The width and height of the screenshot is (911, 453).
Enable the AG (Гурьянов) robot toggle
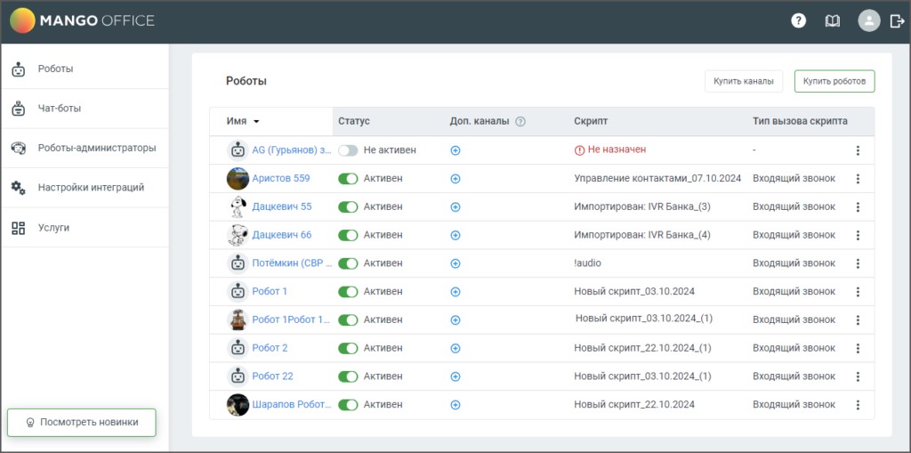click(348, 150)
